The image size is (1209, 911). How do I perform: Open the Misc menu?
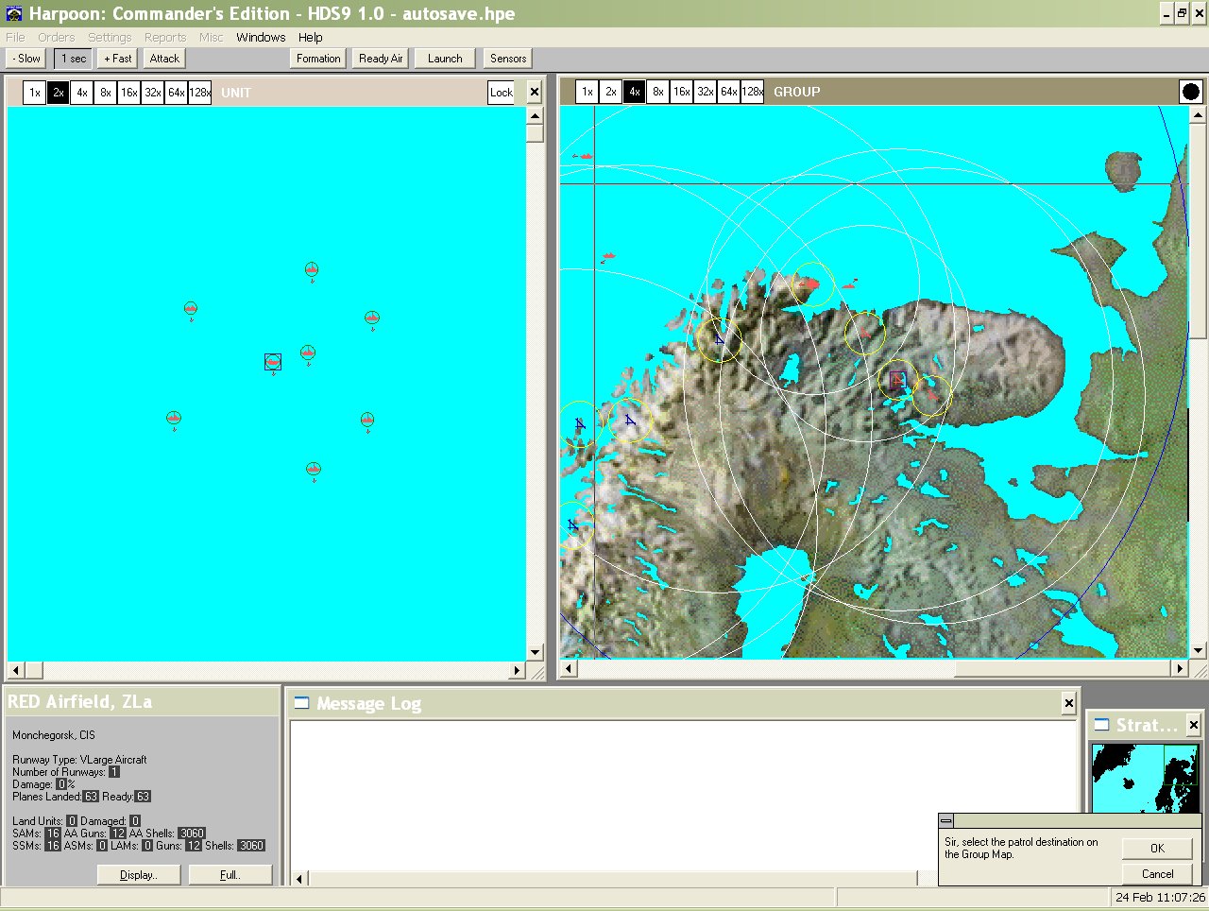pos(212,38)
